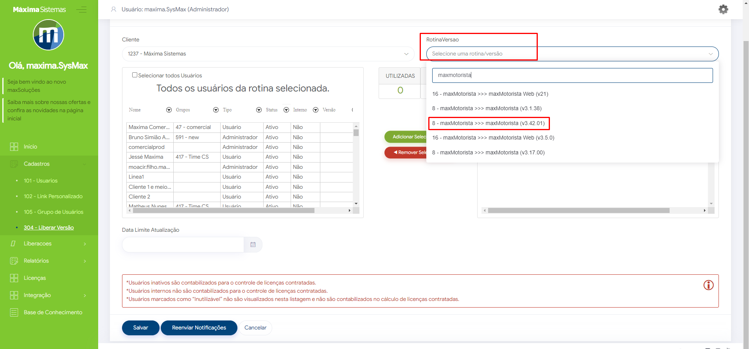
Task: Go to Início in the sidebar
Action: click(31, 147)
